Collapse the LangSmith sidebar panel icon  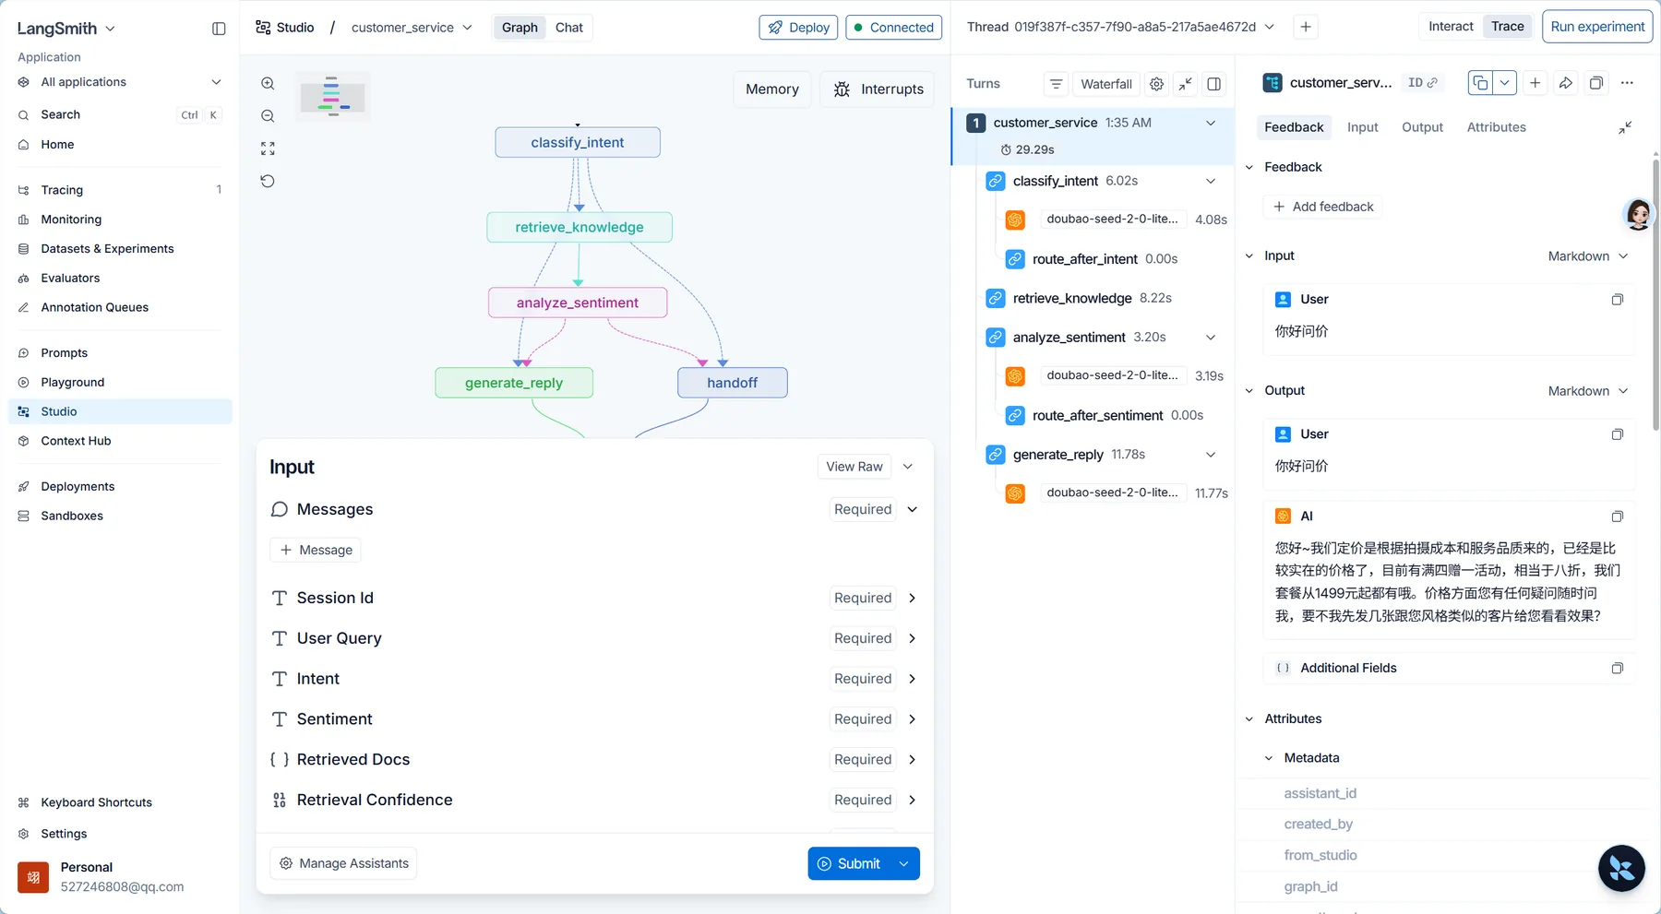point(219,29)
